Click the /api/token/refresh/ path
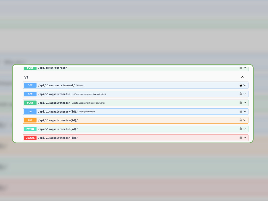 (53, 68)
